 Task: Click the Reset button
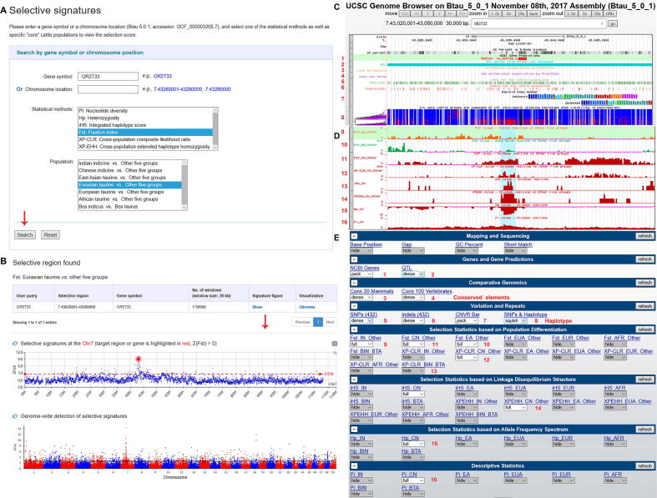coord(50,234)
